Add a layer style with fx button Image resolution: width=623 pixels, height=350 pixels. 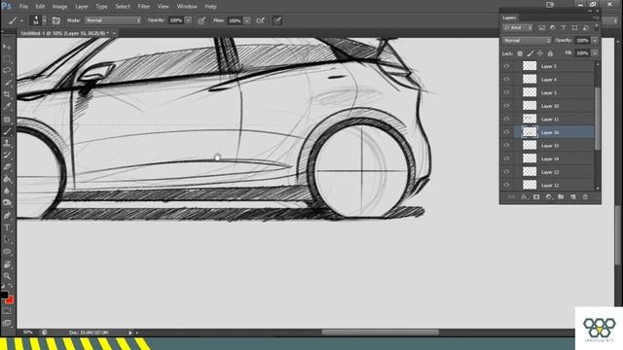pos(524,196)
